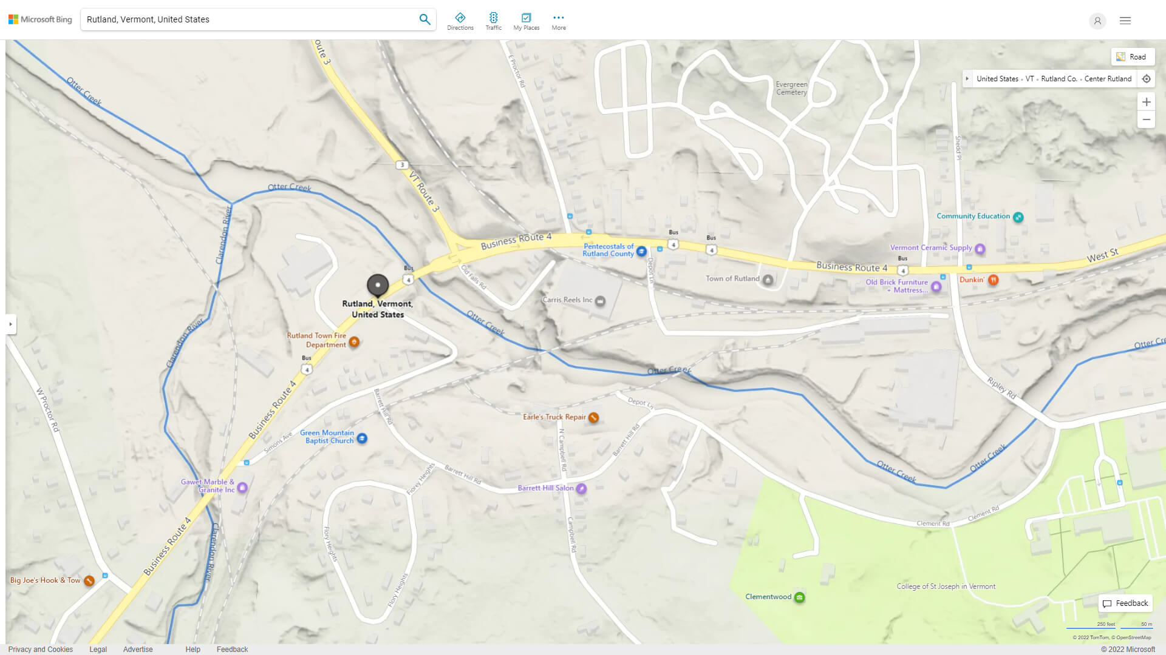The width and height of the screenshot is (1166, 655).
Task: Open Privacy and Cookies link
Action: tap(41, 649)
